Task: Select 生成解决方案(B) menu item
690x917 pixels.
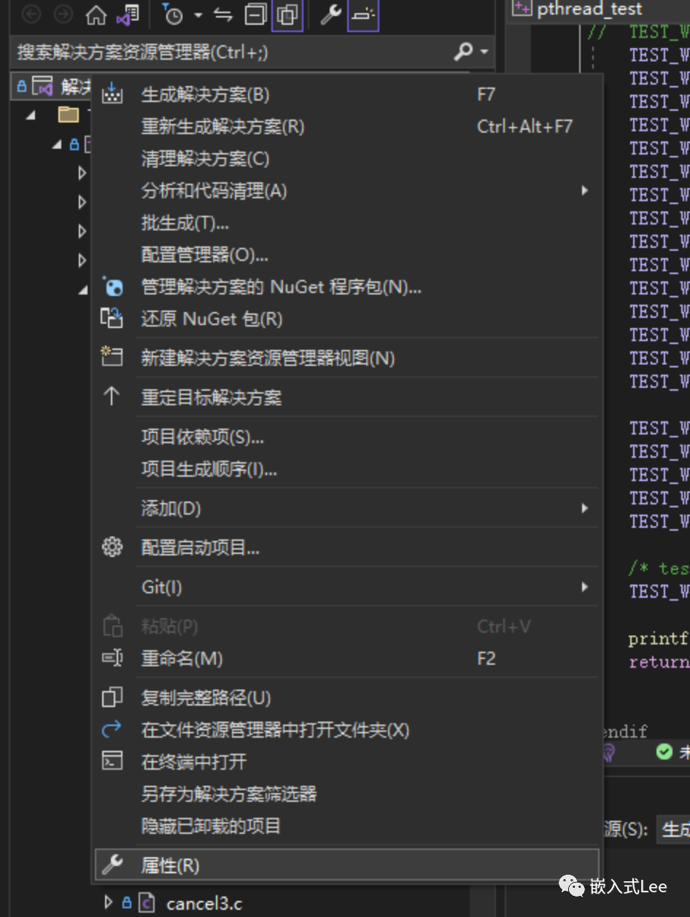Action: 346,94
